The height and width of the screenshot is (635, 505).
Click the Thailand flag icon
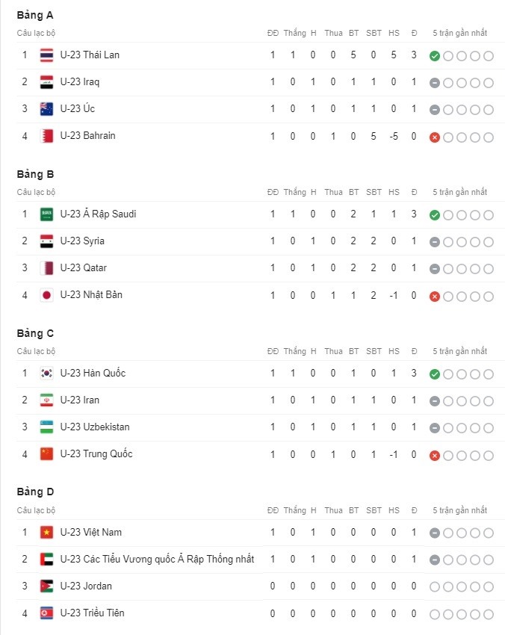point(46,55)
